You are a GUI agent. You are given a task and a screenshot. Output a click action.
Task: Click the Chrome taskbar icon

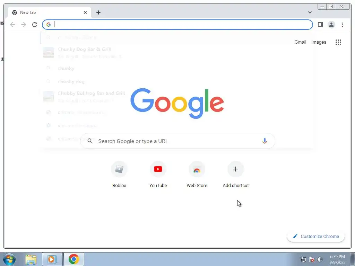pyautogui.click(x=74, y=259)
